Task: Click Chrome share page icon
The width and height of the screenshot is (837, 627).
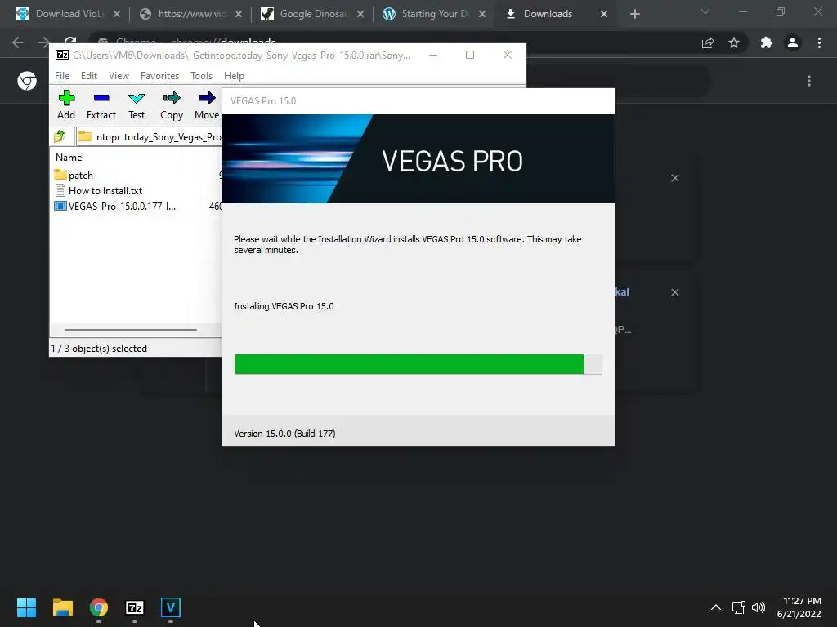Action: point(708,42)
